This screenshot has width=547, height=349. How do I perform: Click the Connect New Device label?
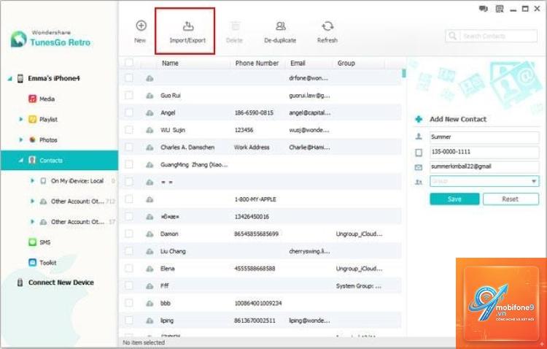pos(61,283)
